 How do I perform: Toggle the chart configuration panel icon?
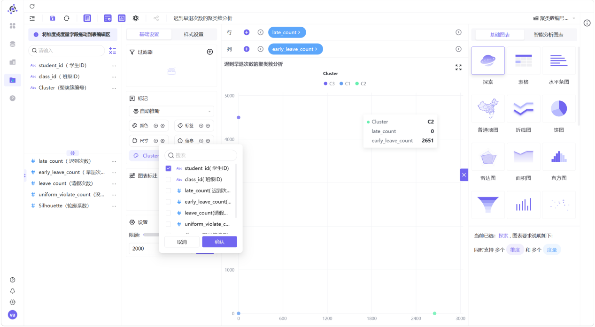point(108,18)
